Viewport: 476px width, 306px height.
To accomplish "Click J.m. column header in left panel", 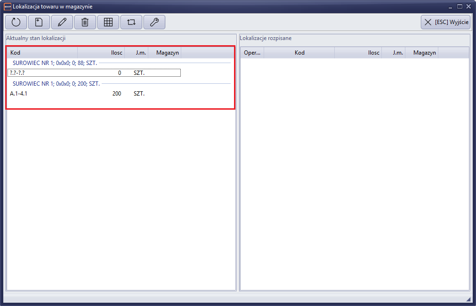I will coord(137,53).
